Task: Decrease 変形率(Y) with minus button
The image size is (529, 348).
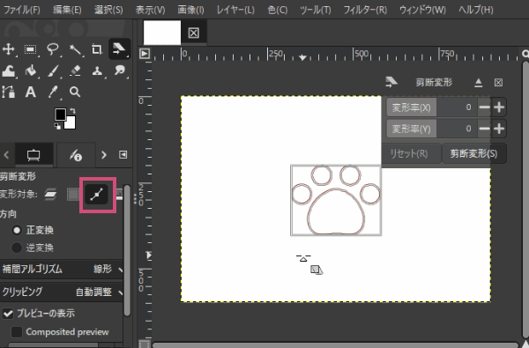Action: (x=484, y=129)
